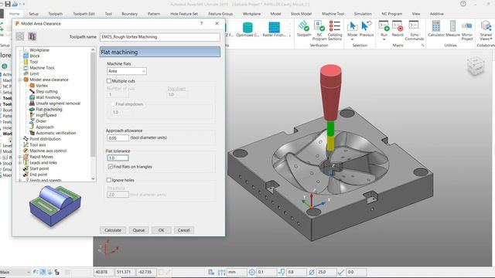495x278 pixels.
Task: Click OK in Model Area Clearance dialog
Action: click(x=162, y=230)
